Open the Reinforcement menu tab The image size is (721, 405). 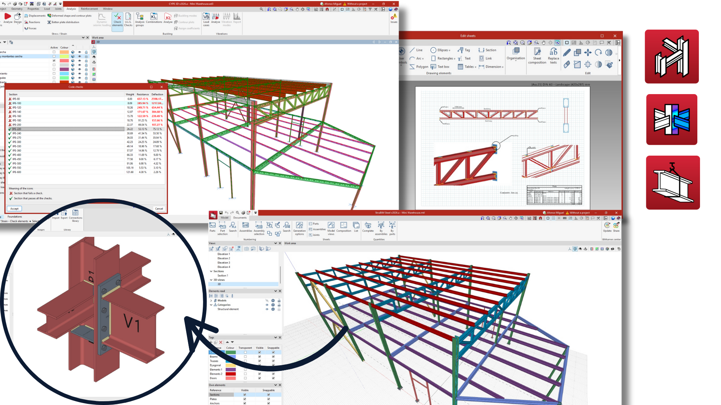[89, 9]
